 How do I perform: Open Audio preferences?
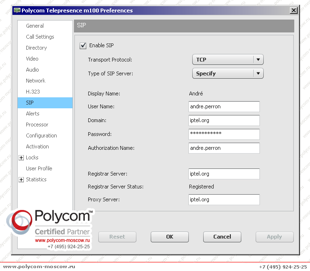[32, 70]
